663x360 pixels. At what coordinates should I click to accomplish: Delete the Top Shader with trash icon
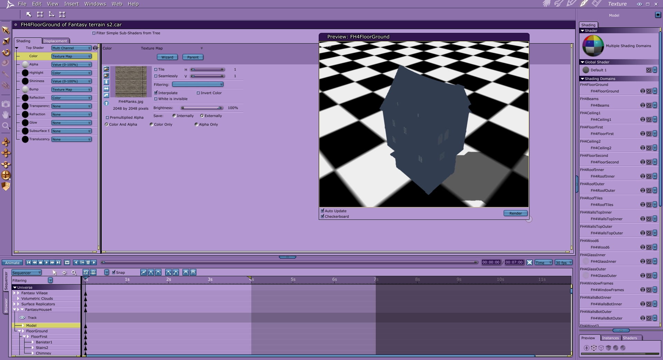click(x=95, y=48)
